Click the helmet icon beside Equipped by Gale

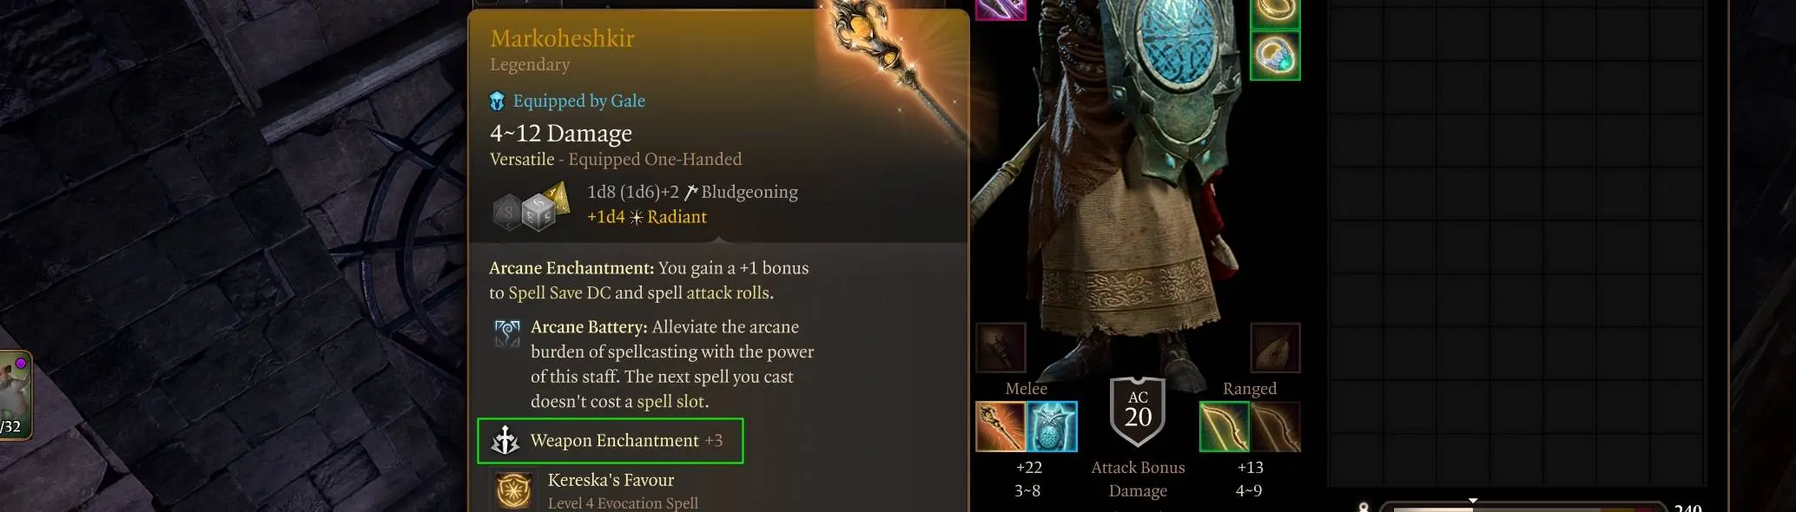(x=497, y=102)
